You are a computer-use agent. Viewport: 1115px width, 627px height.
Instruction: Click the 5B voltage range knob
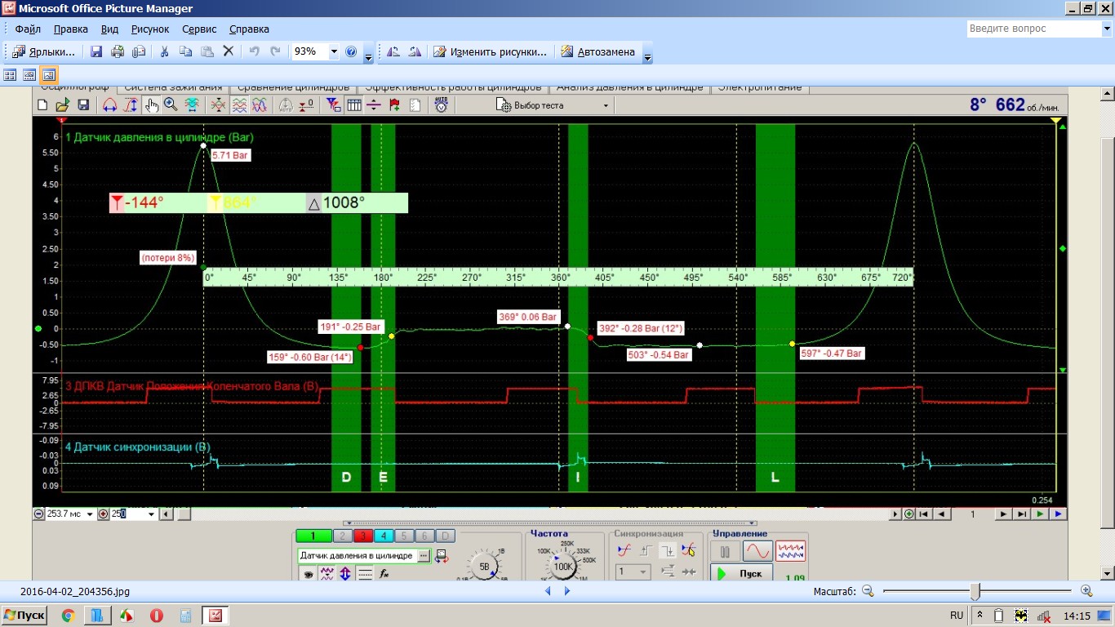click(x=484, y=567)
